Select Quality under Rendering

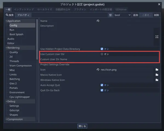(14, 52)
